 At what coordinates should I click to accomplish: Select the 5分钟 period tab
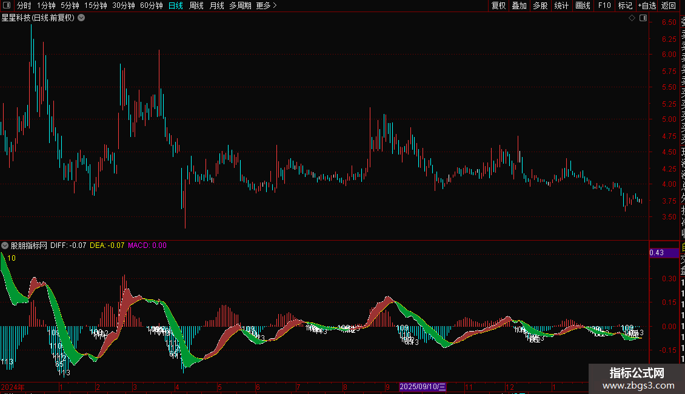[x=70, y=5]
